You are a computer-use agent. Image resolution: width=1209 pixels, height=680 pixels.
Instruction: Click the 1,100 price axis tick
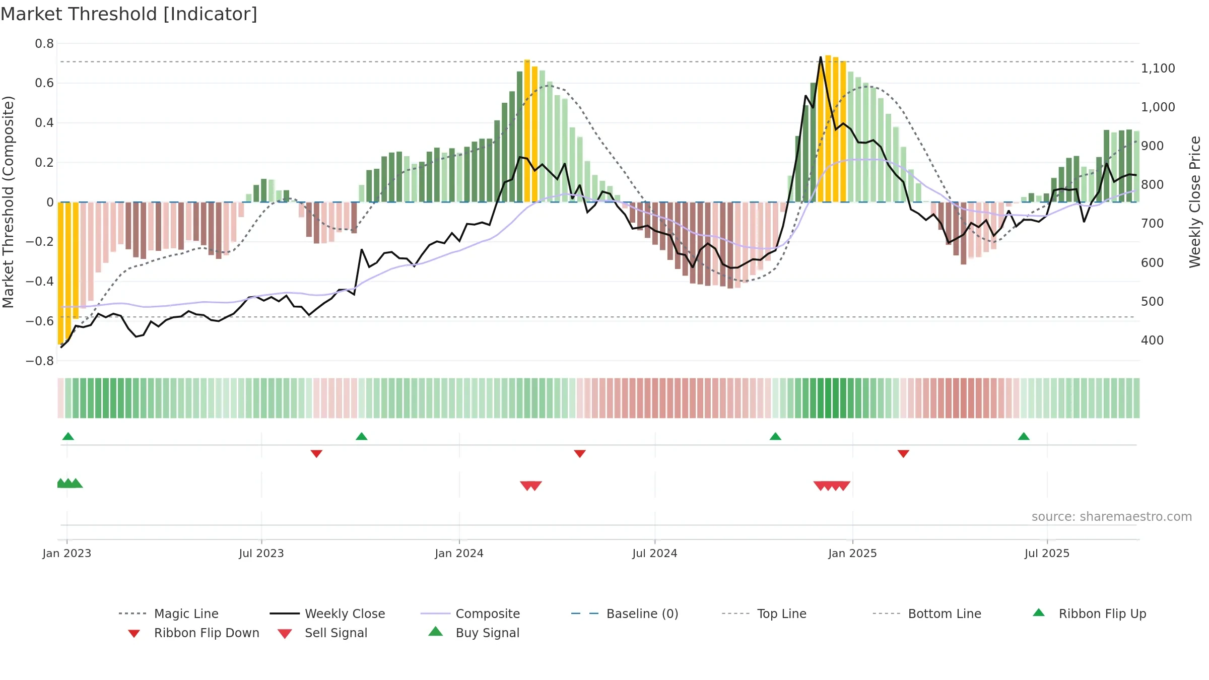[1158, 68]
